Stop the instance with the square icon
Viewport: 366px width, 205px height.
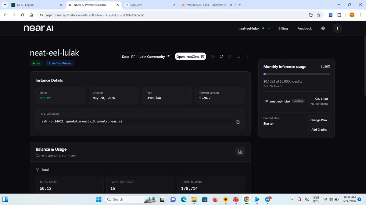click(x=239, y=56)
